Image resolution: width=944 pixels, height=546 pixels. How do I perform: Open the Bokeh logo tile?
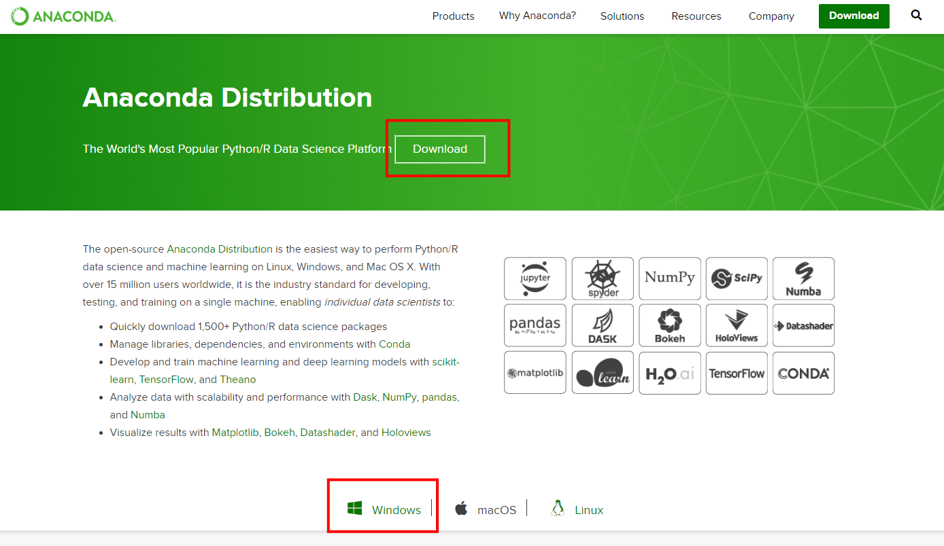pyautogui.click(x=669, y=325)
